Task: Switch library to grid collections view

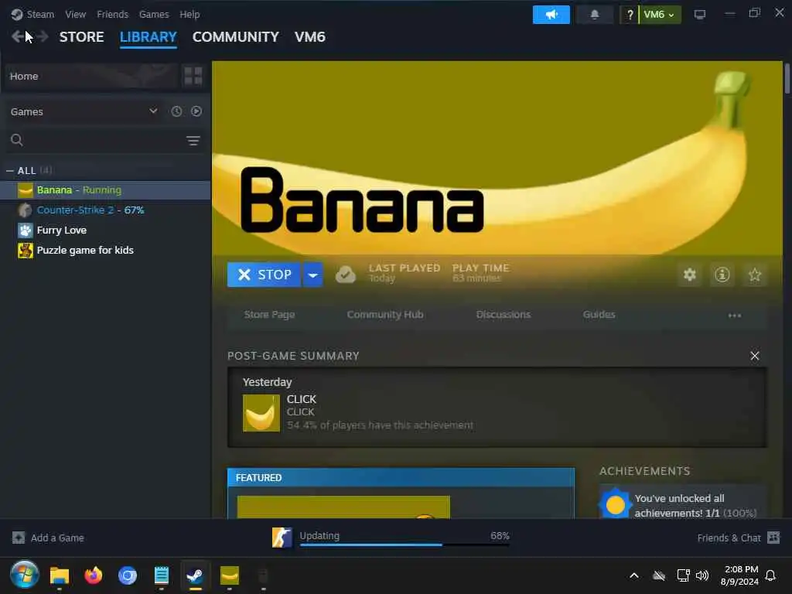Action: click(x=193, y=77)
